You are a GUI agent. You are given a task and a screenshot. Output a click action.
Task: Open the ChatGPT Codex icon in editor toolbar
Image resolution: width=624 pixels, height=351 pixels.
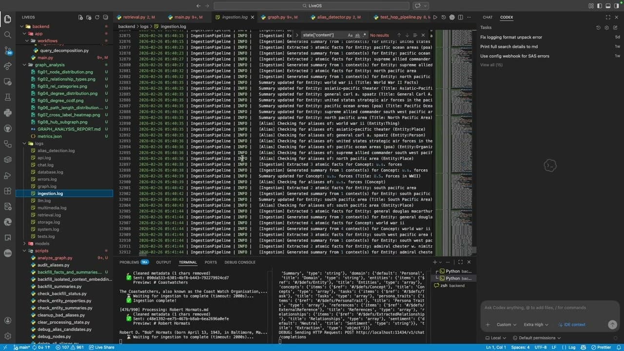[x=452, y=17]
